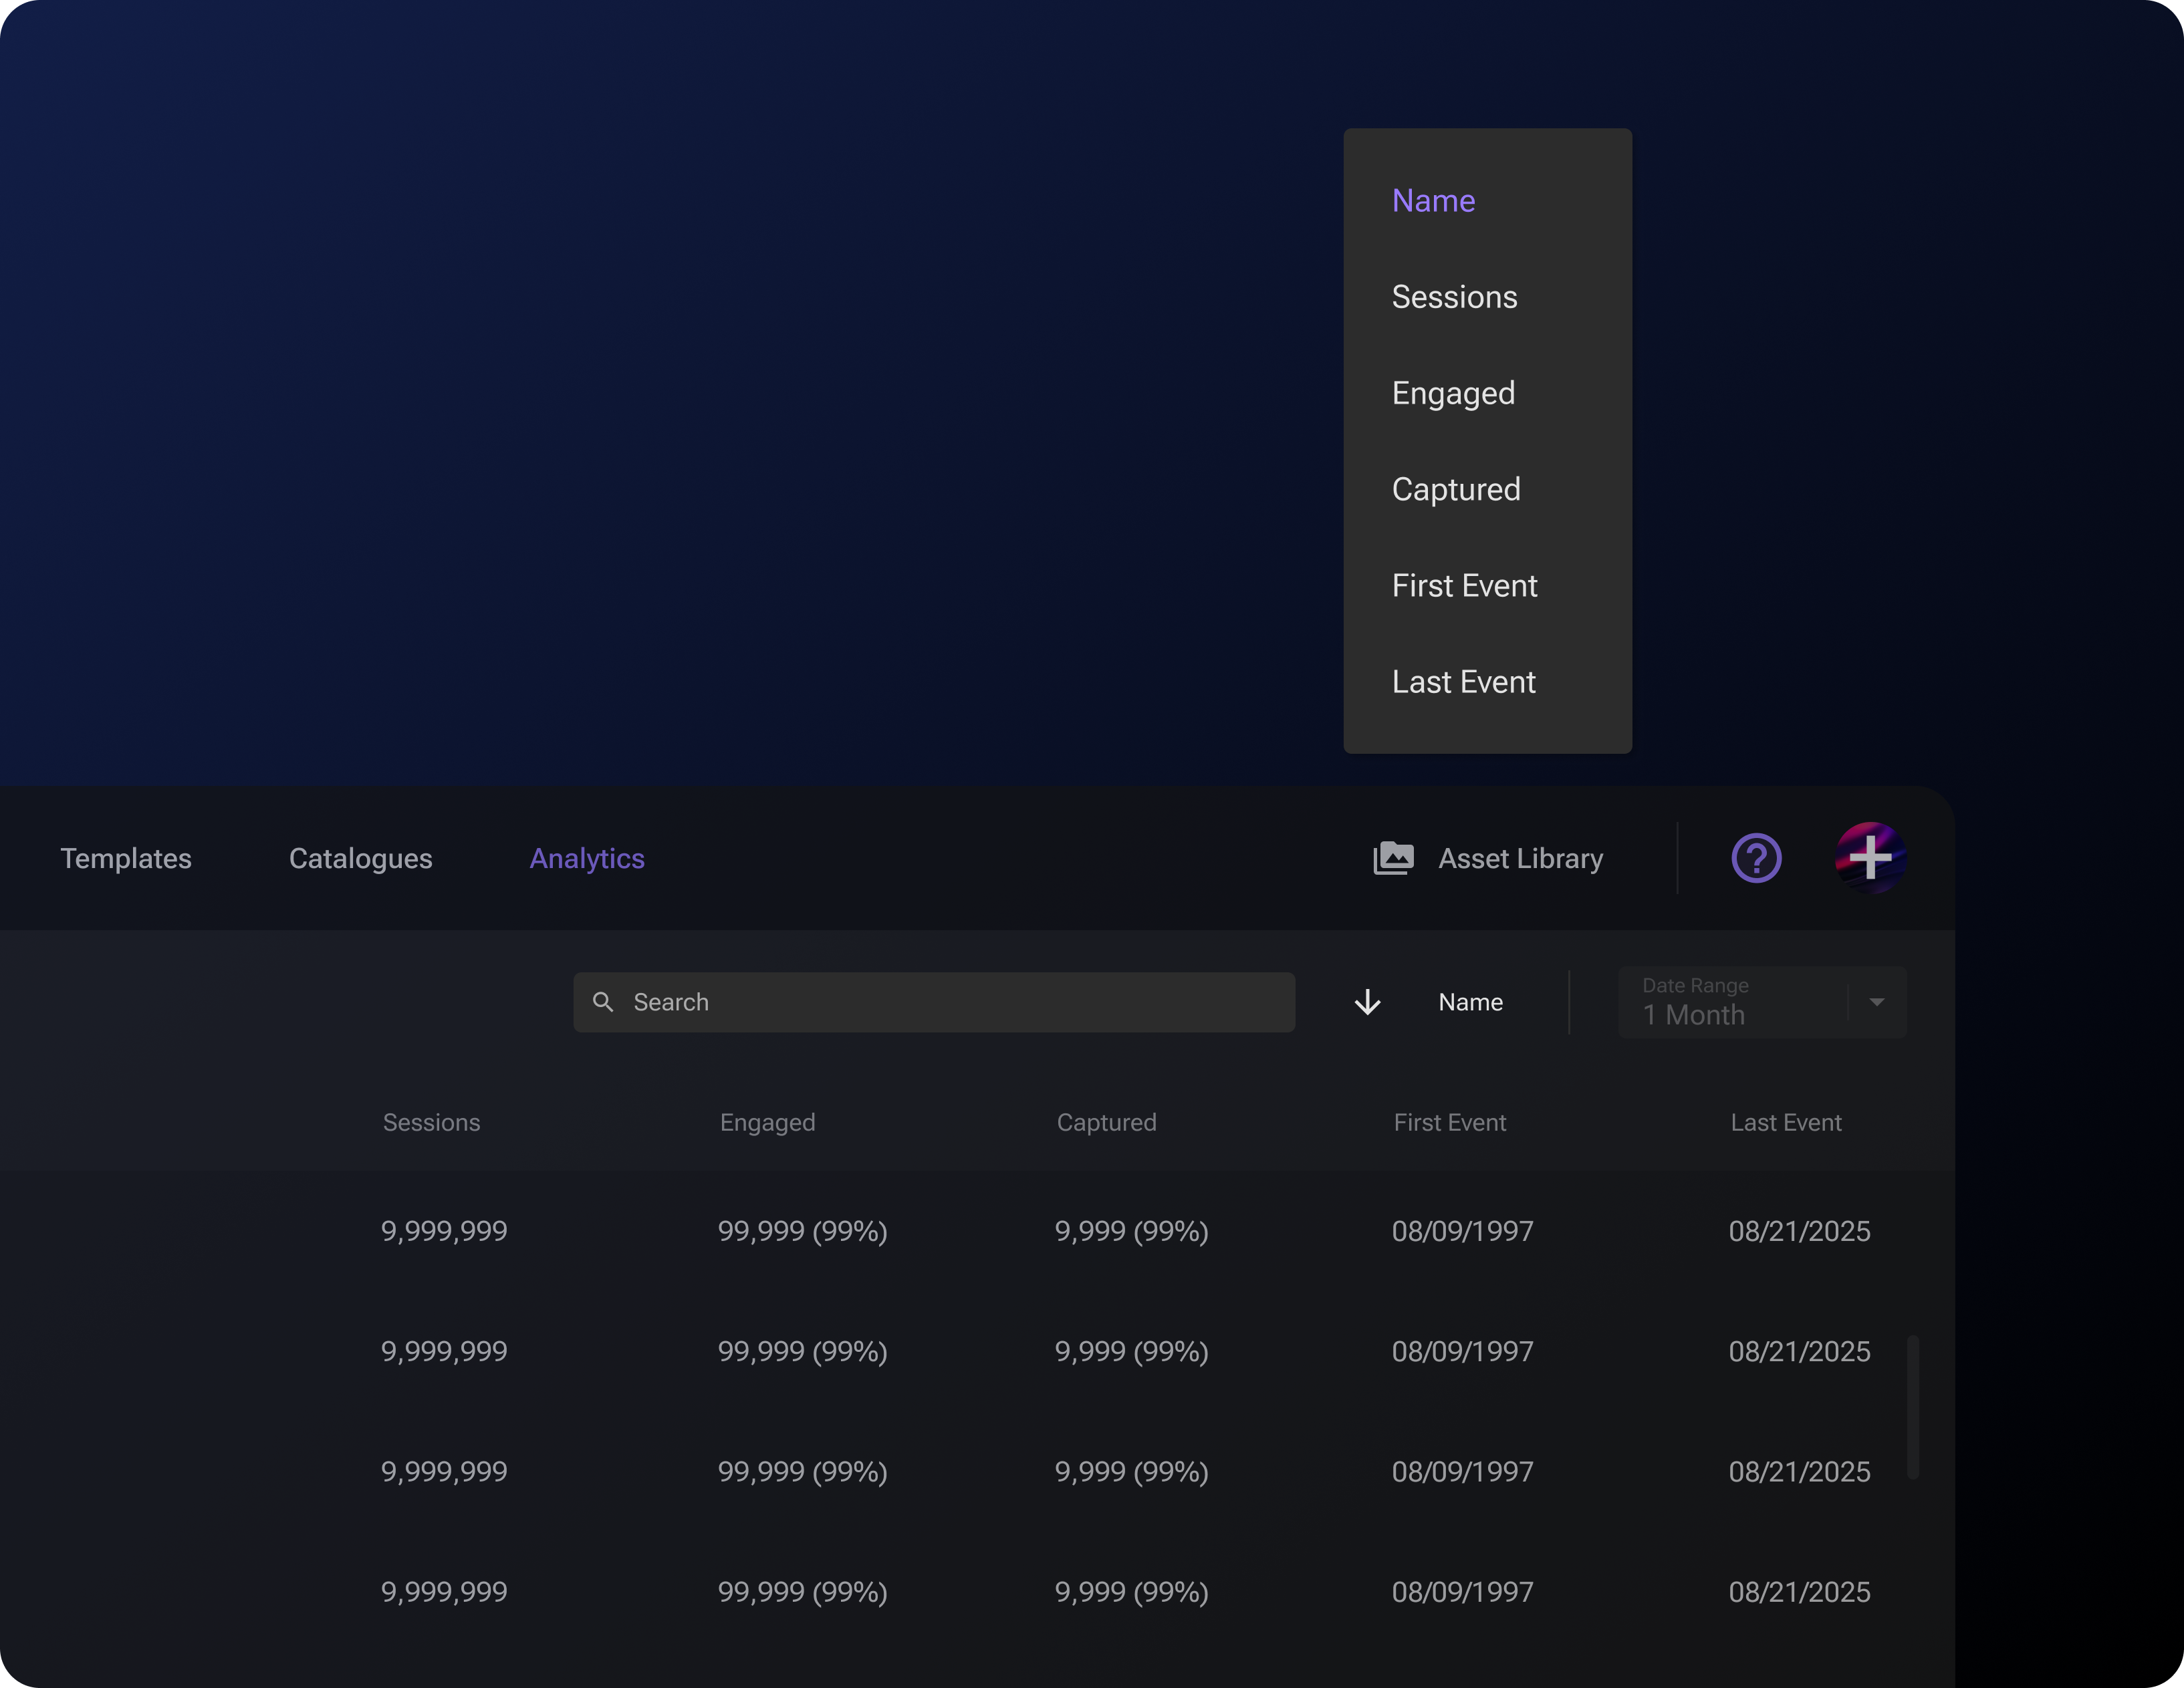2184x1688 pixels.
Task: Choose First Event sort option
Action: (x=1464, y=585)
